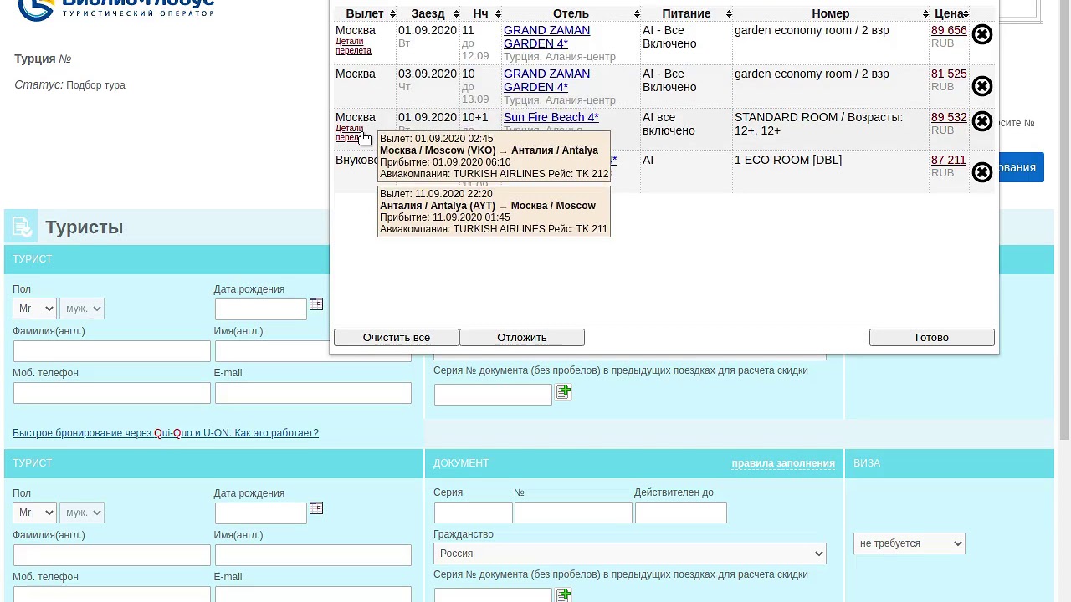1071x602 pixels.
Task: Delete the Sun Fire Beach tour row
Action: [x=982, y=121]
